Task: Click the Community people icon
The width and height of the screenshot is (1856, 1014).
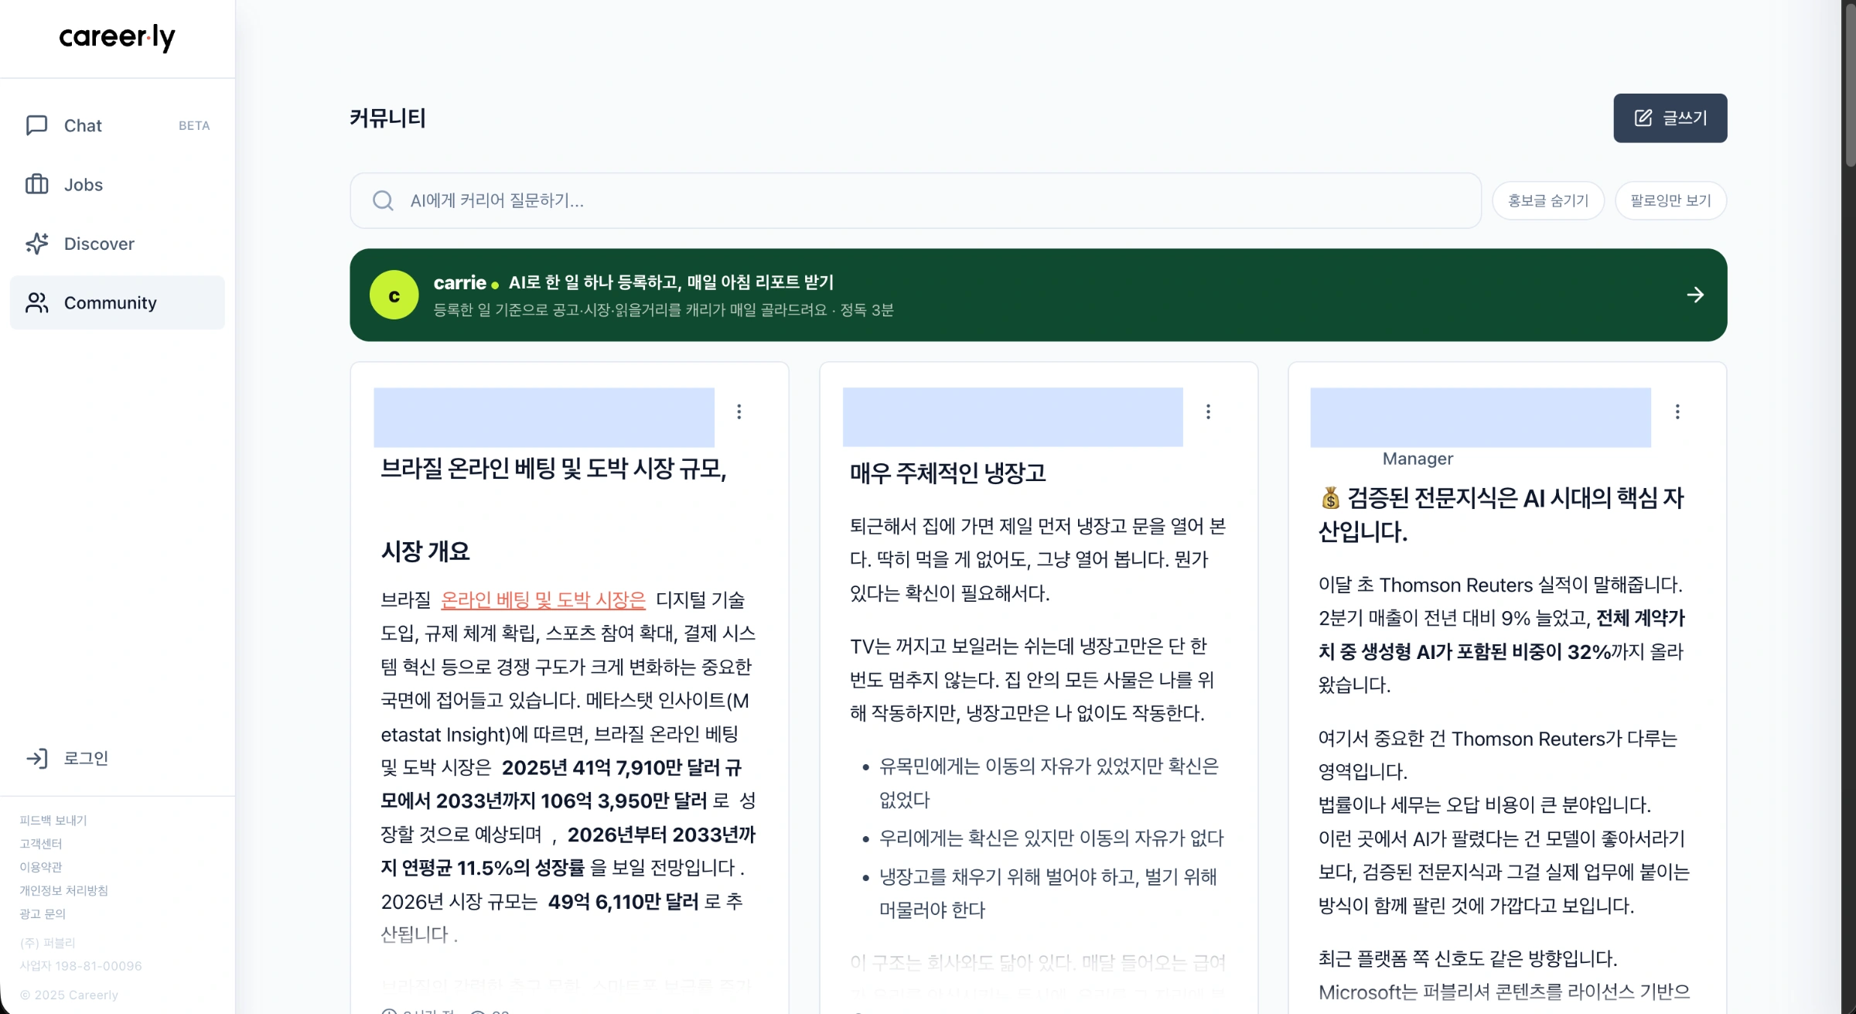Action: [x=36, y=302]
